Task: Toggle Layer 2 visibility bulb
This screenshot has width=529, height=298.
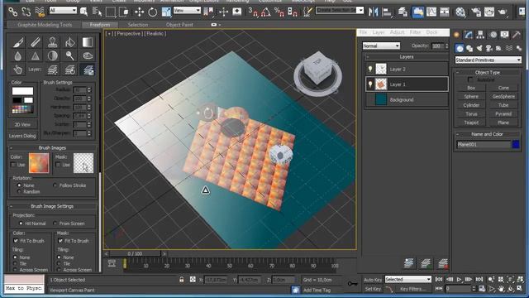Action: pos(370,69)
